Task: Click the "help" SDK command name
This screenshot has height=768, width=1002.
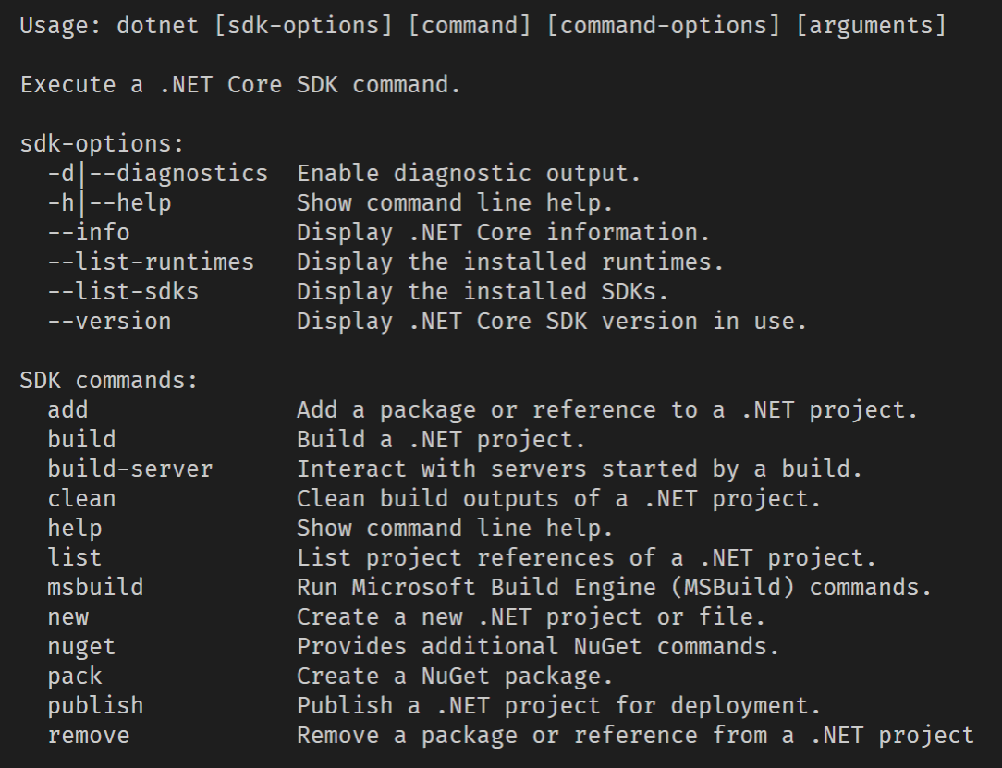Action: 75,529
